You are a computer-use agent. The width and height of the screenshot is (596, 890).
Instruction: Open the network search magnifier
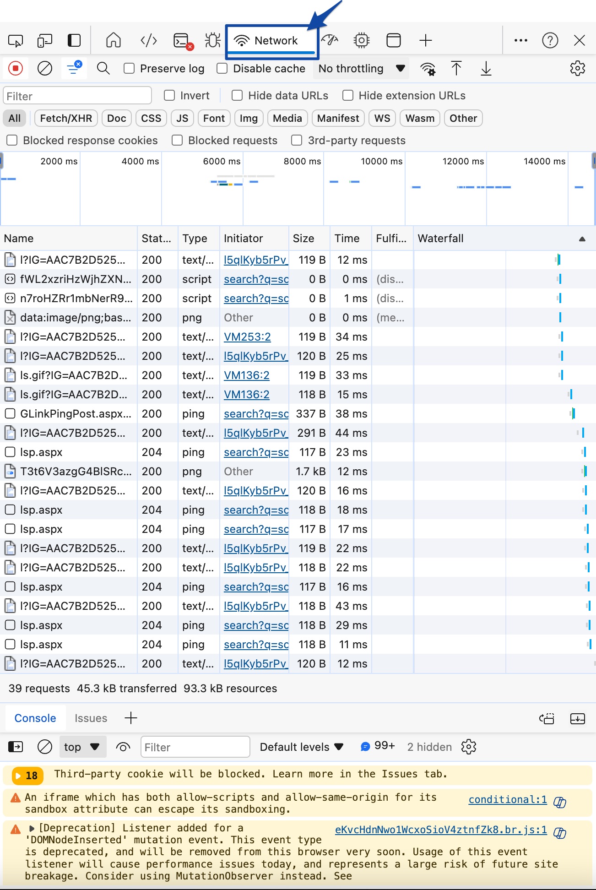[x=103, y=69]
